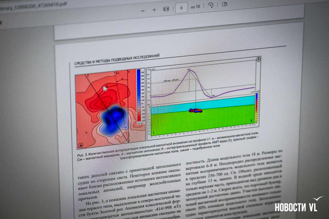Viewport: 329px width, 219px height.
Task: Open the page view layout icon
Action: 225,4
